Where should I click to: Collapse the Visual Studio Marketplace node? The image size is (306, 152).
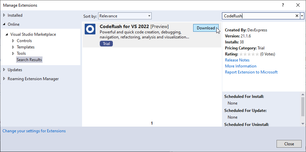[7, 34]
